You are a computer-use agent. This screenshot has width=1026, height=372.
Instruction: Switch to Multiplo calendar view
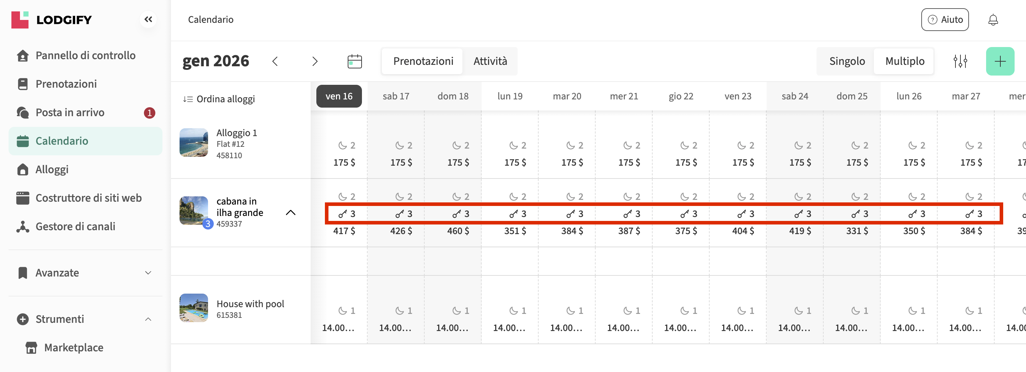[905, 61]
